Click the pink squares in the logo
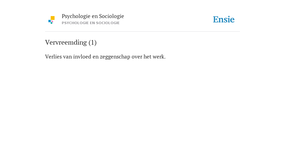This screenshot has width=285, height=142. coord(52,21)
